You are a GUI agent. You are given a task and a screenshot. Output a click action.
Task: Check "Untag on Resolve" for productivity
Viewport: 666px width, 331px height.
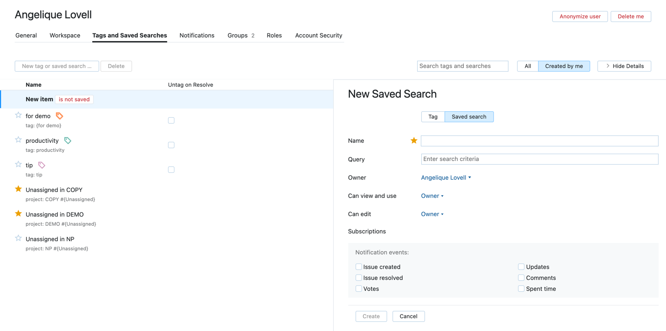point(171,145)
